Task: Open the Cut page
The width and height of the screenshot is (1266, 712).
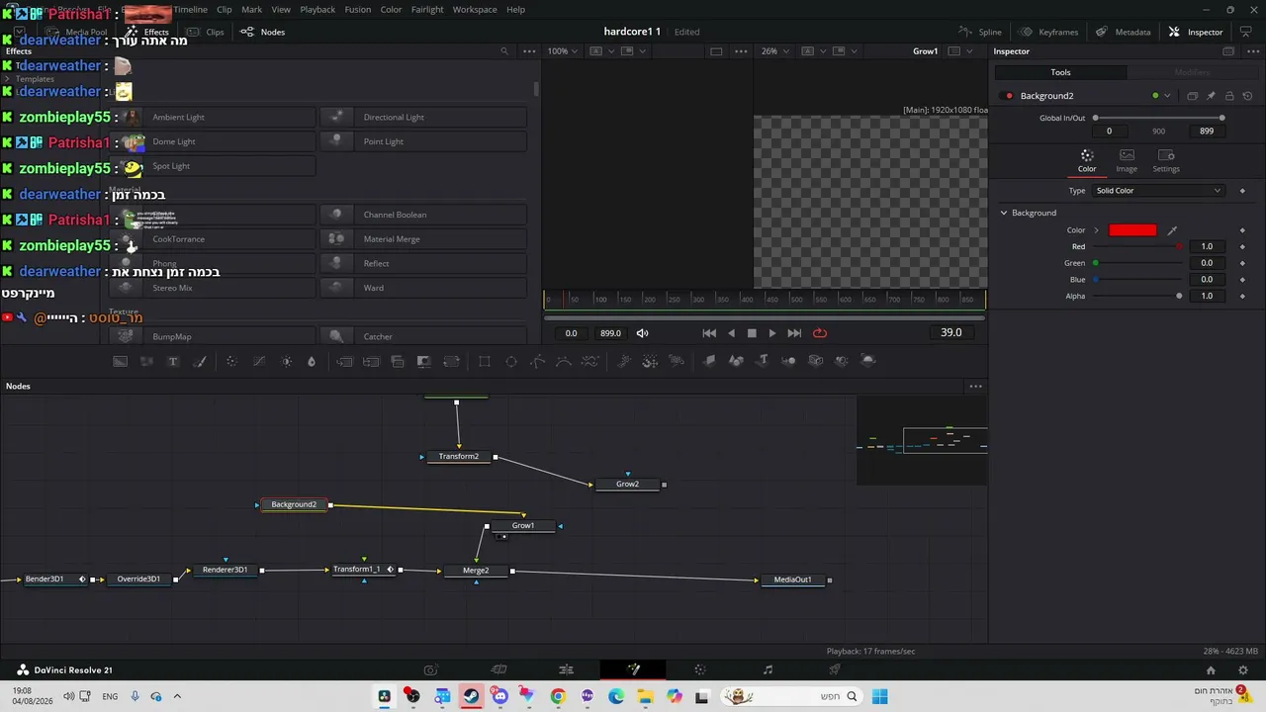Action: tap(499, 669)
